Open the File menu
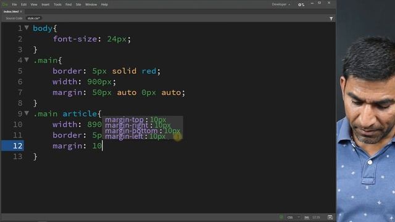This screenshot has height=222, width=395. (x=14, y=4)
